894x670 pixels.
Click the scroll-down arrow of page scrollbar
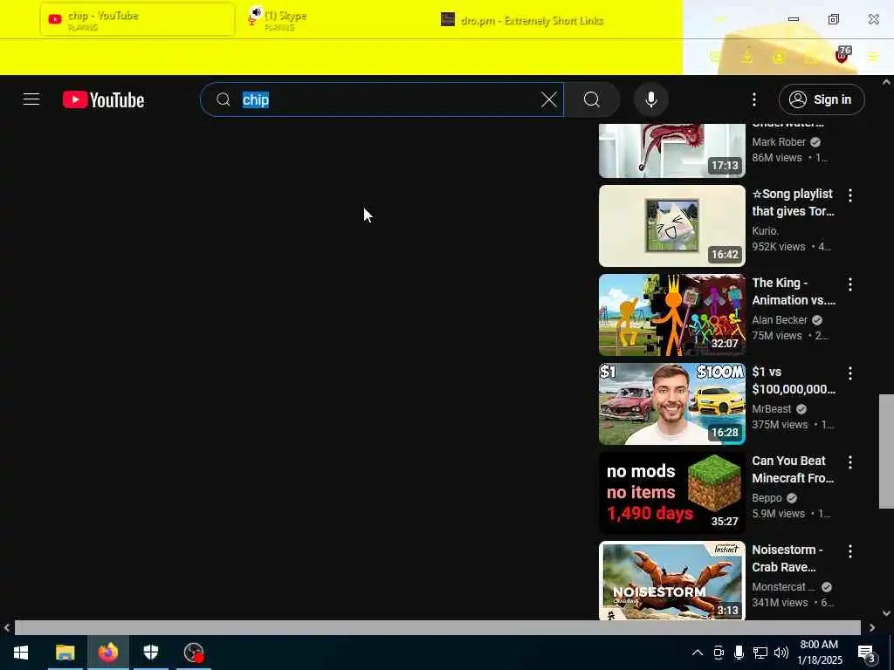click(886, 613)
